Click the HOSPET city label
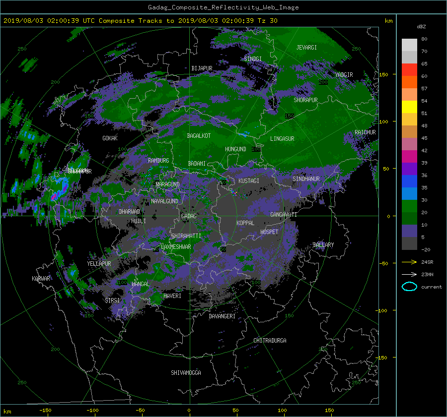 (x=269, y=232)
